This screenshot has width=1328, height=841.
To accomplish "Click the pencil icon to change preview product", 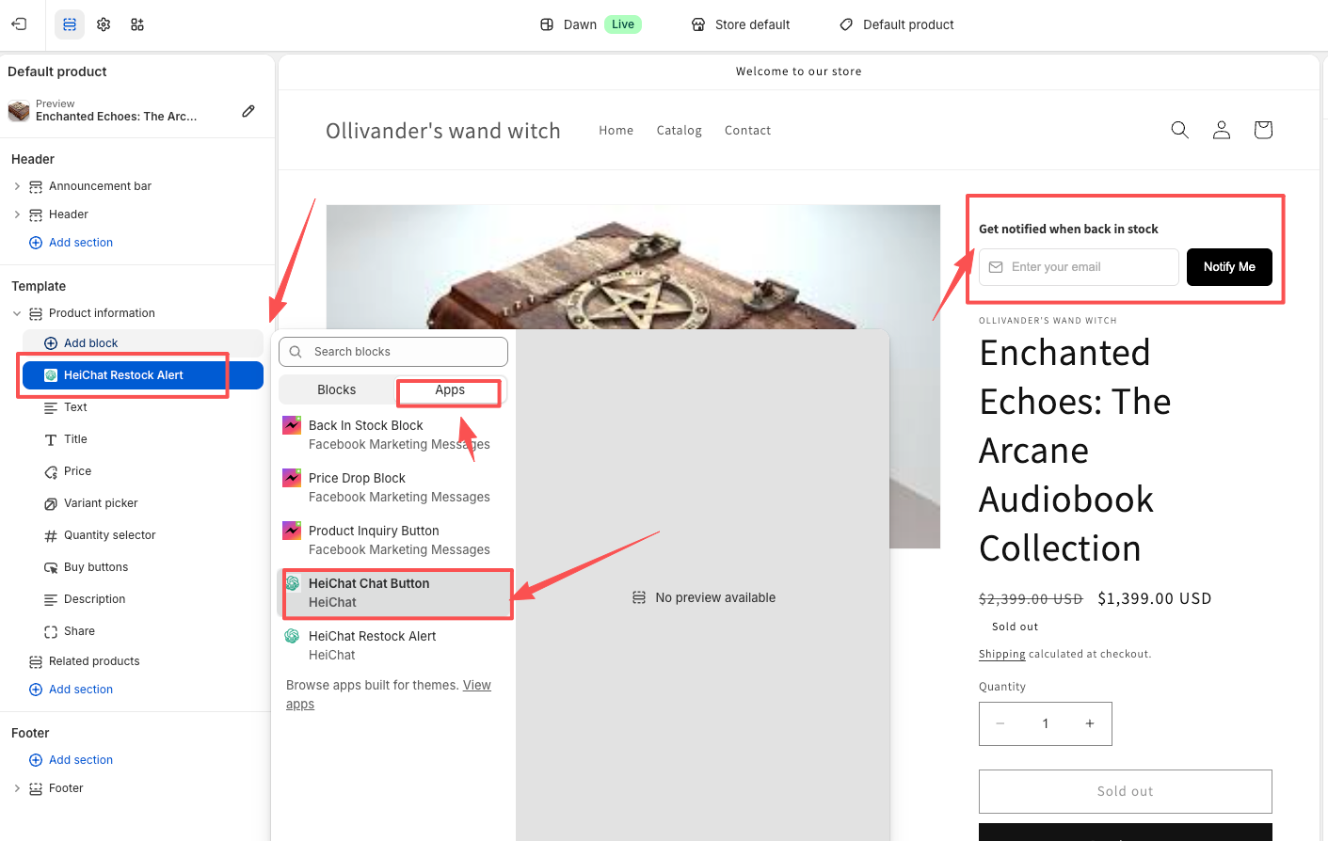I will (248, 111).
